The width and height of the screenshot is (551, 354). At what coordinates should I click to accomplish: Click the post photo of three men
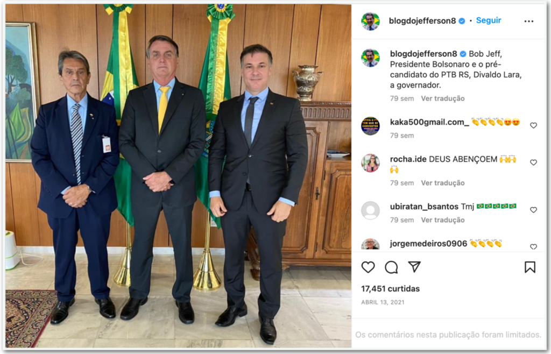[178, 176]
